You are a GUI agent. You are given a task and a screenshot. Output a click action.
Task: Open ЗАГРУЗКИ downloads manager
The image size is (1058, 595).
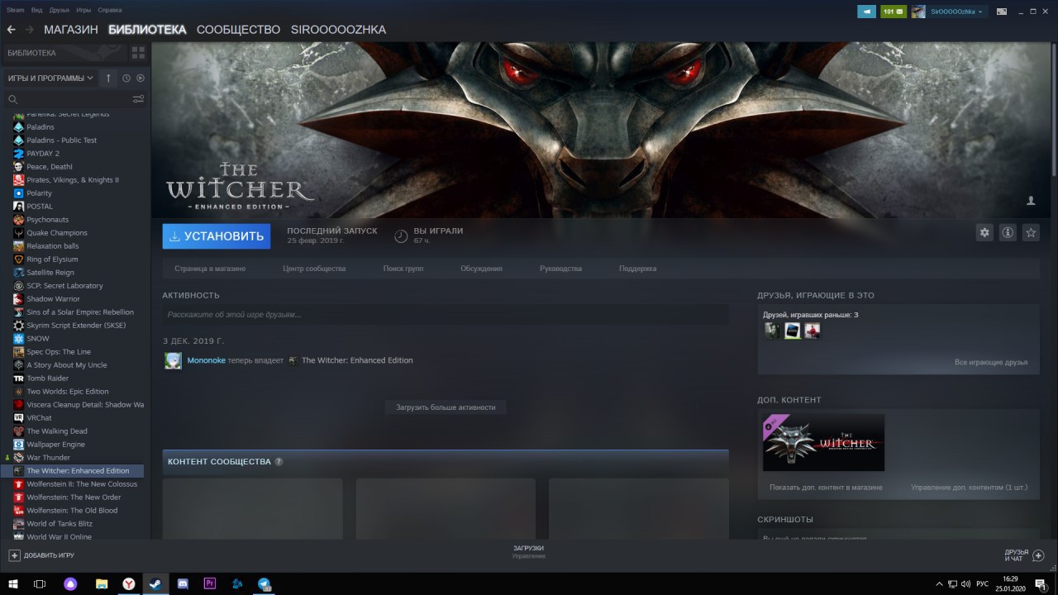click(x=528, y=552)
